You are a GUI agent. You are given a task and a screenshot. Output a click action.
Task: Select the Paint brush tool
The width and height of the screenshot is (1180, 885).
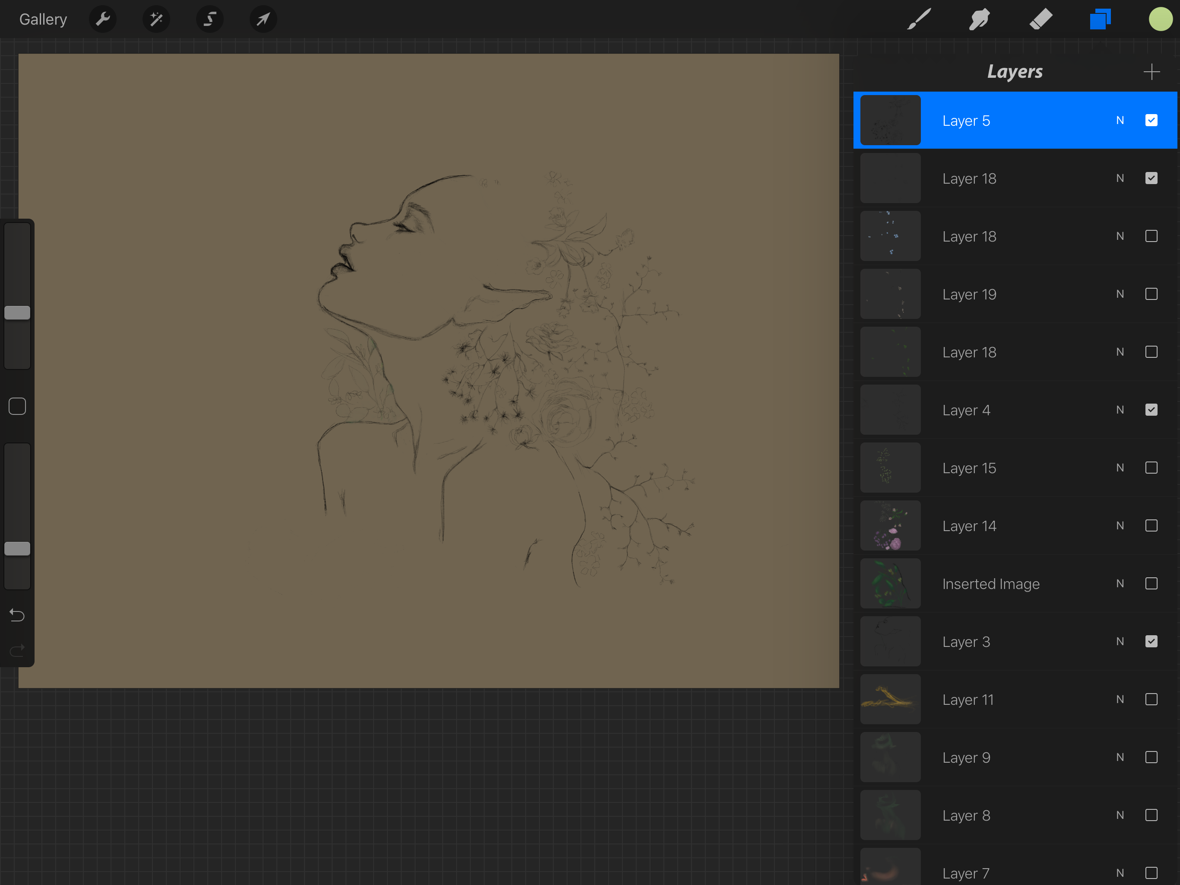[919, 20]
